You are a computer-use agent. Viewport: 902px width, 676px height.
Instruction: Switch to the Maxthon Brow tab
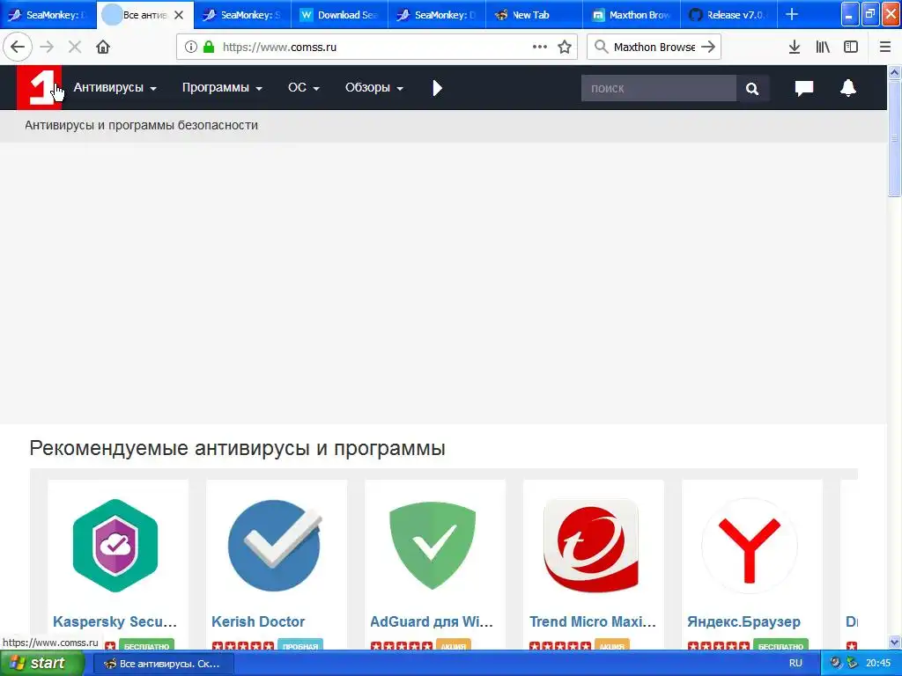[631, 15]
